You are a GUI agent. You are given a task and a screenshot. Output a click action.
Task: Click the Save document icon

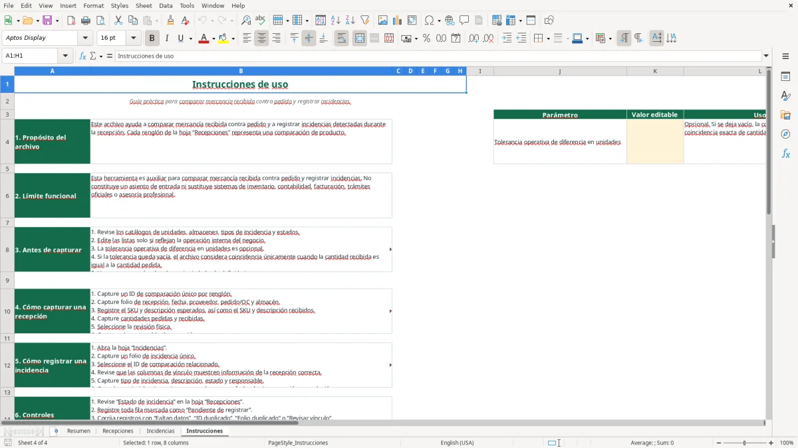(47, 21)
